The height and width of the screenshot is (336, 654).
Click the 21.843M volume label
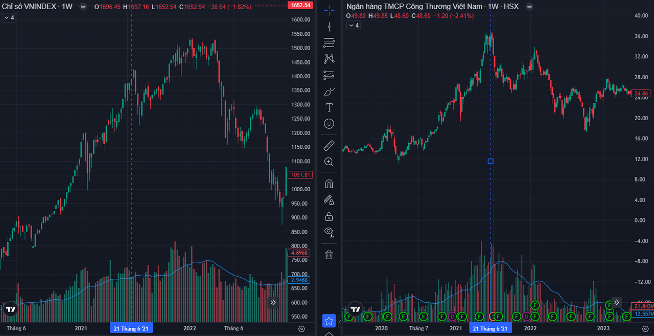pyautogui.click(x=643, y=305)
